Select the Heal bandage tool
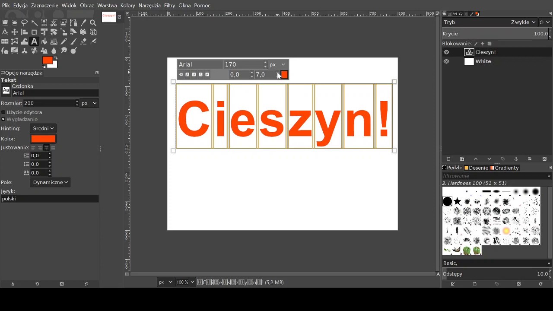This screenshot has width=553, height=311. pos(34,51)
